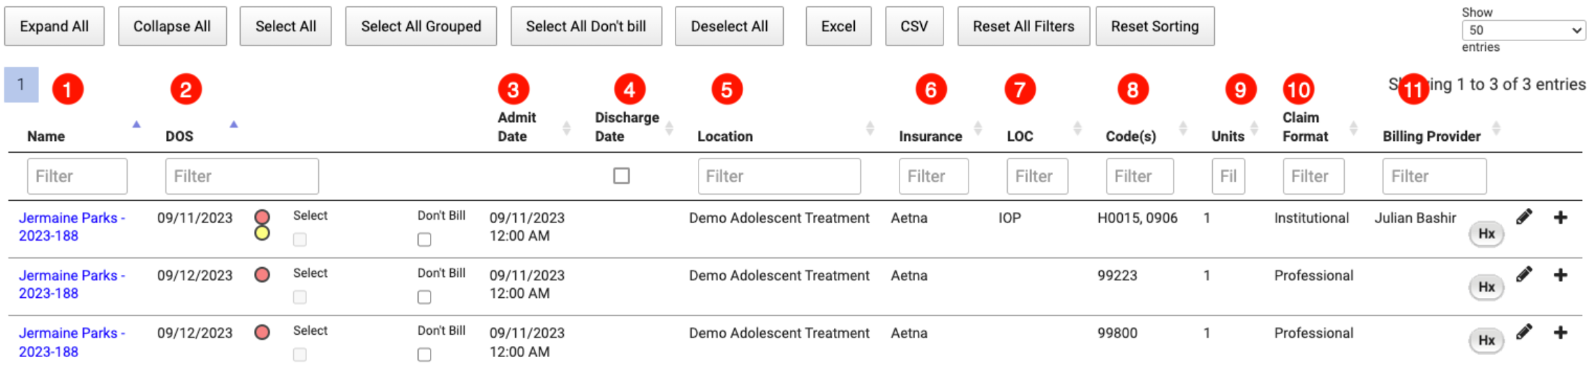
Task: Tick the Discharge Date filter checkbox
Action: click(x=621, y=176)
